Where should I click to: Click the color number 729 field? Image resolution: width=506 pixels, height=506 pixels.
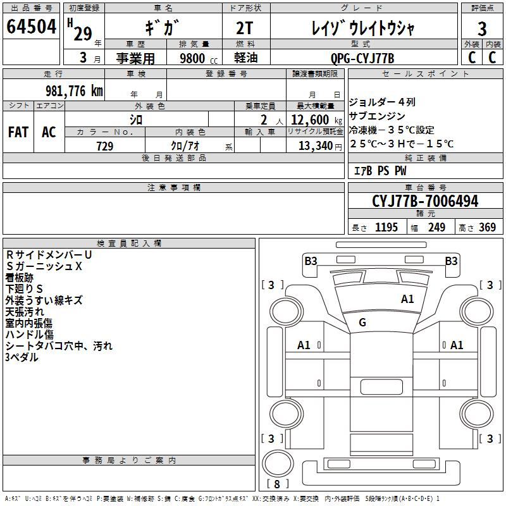tap(105, 145)
